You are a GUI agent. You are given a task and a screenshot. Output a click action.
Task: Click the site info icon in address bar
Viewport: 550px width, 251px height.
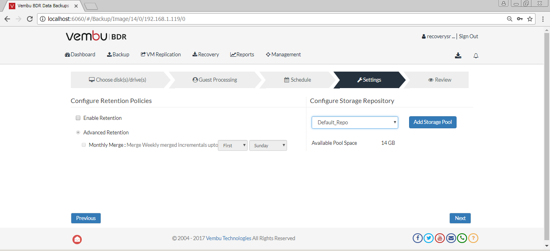pos(43,19)
